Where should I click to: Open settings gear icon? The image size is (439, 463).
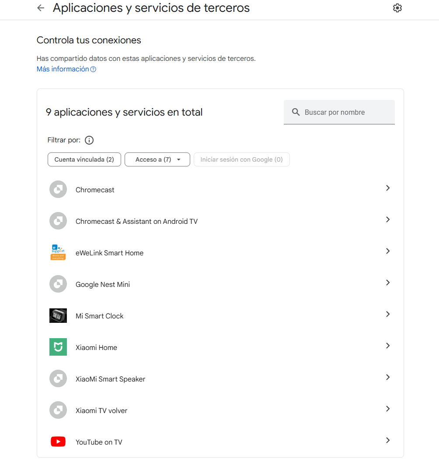click(x=397, y=8)
